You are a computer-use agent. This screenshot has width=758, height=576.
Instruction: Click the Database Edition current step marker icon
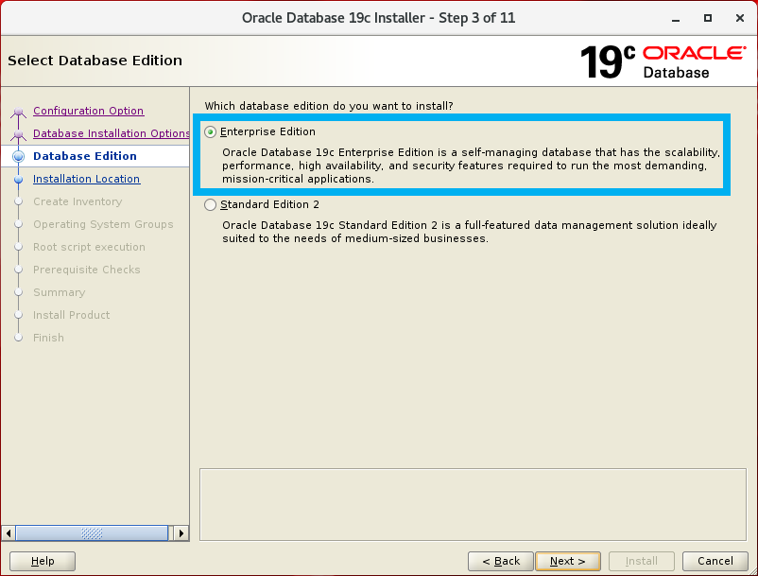tap(18, 156)
